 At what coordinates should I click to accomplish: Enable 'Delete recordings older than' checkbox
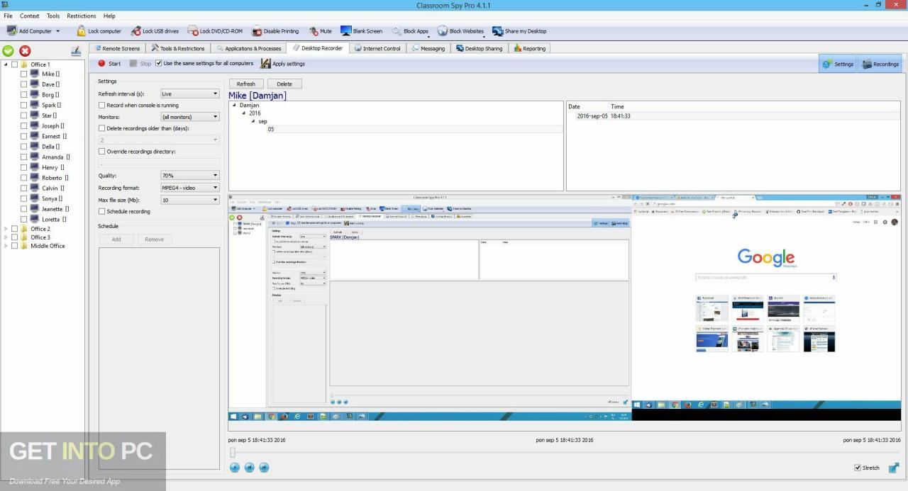pyautogui.click(x=101, y=128)
